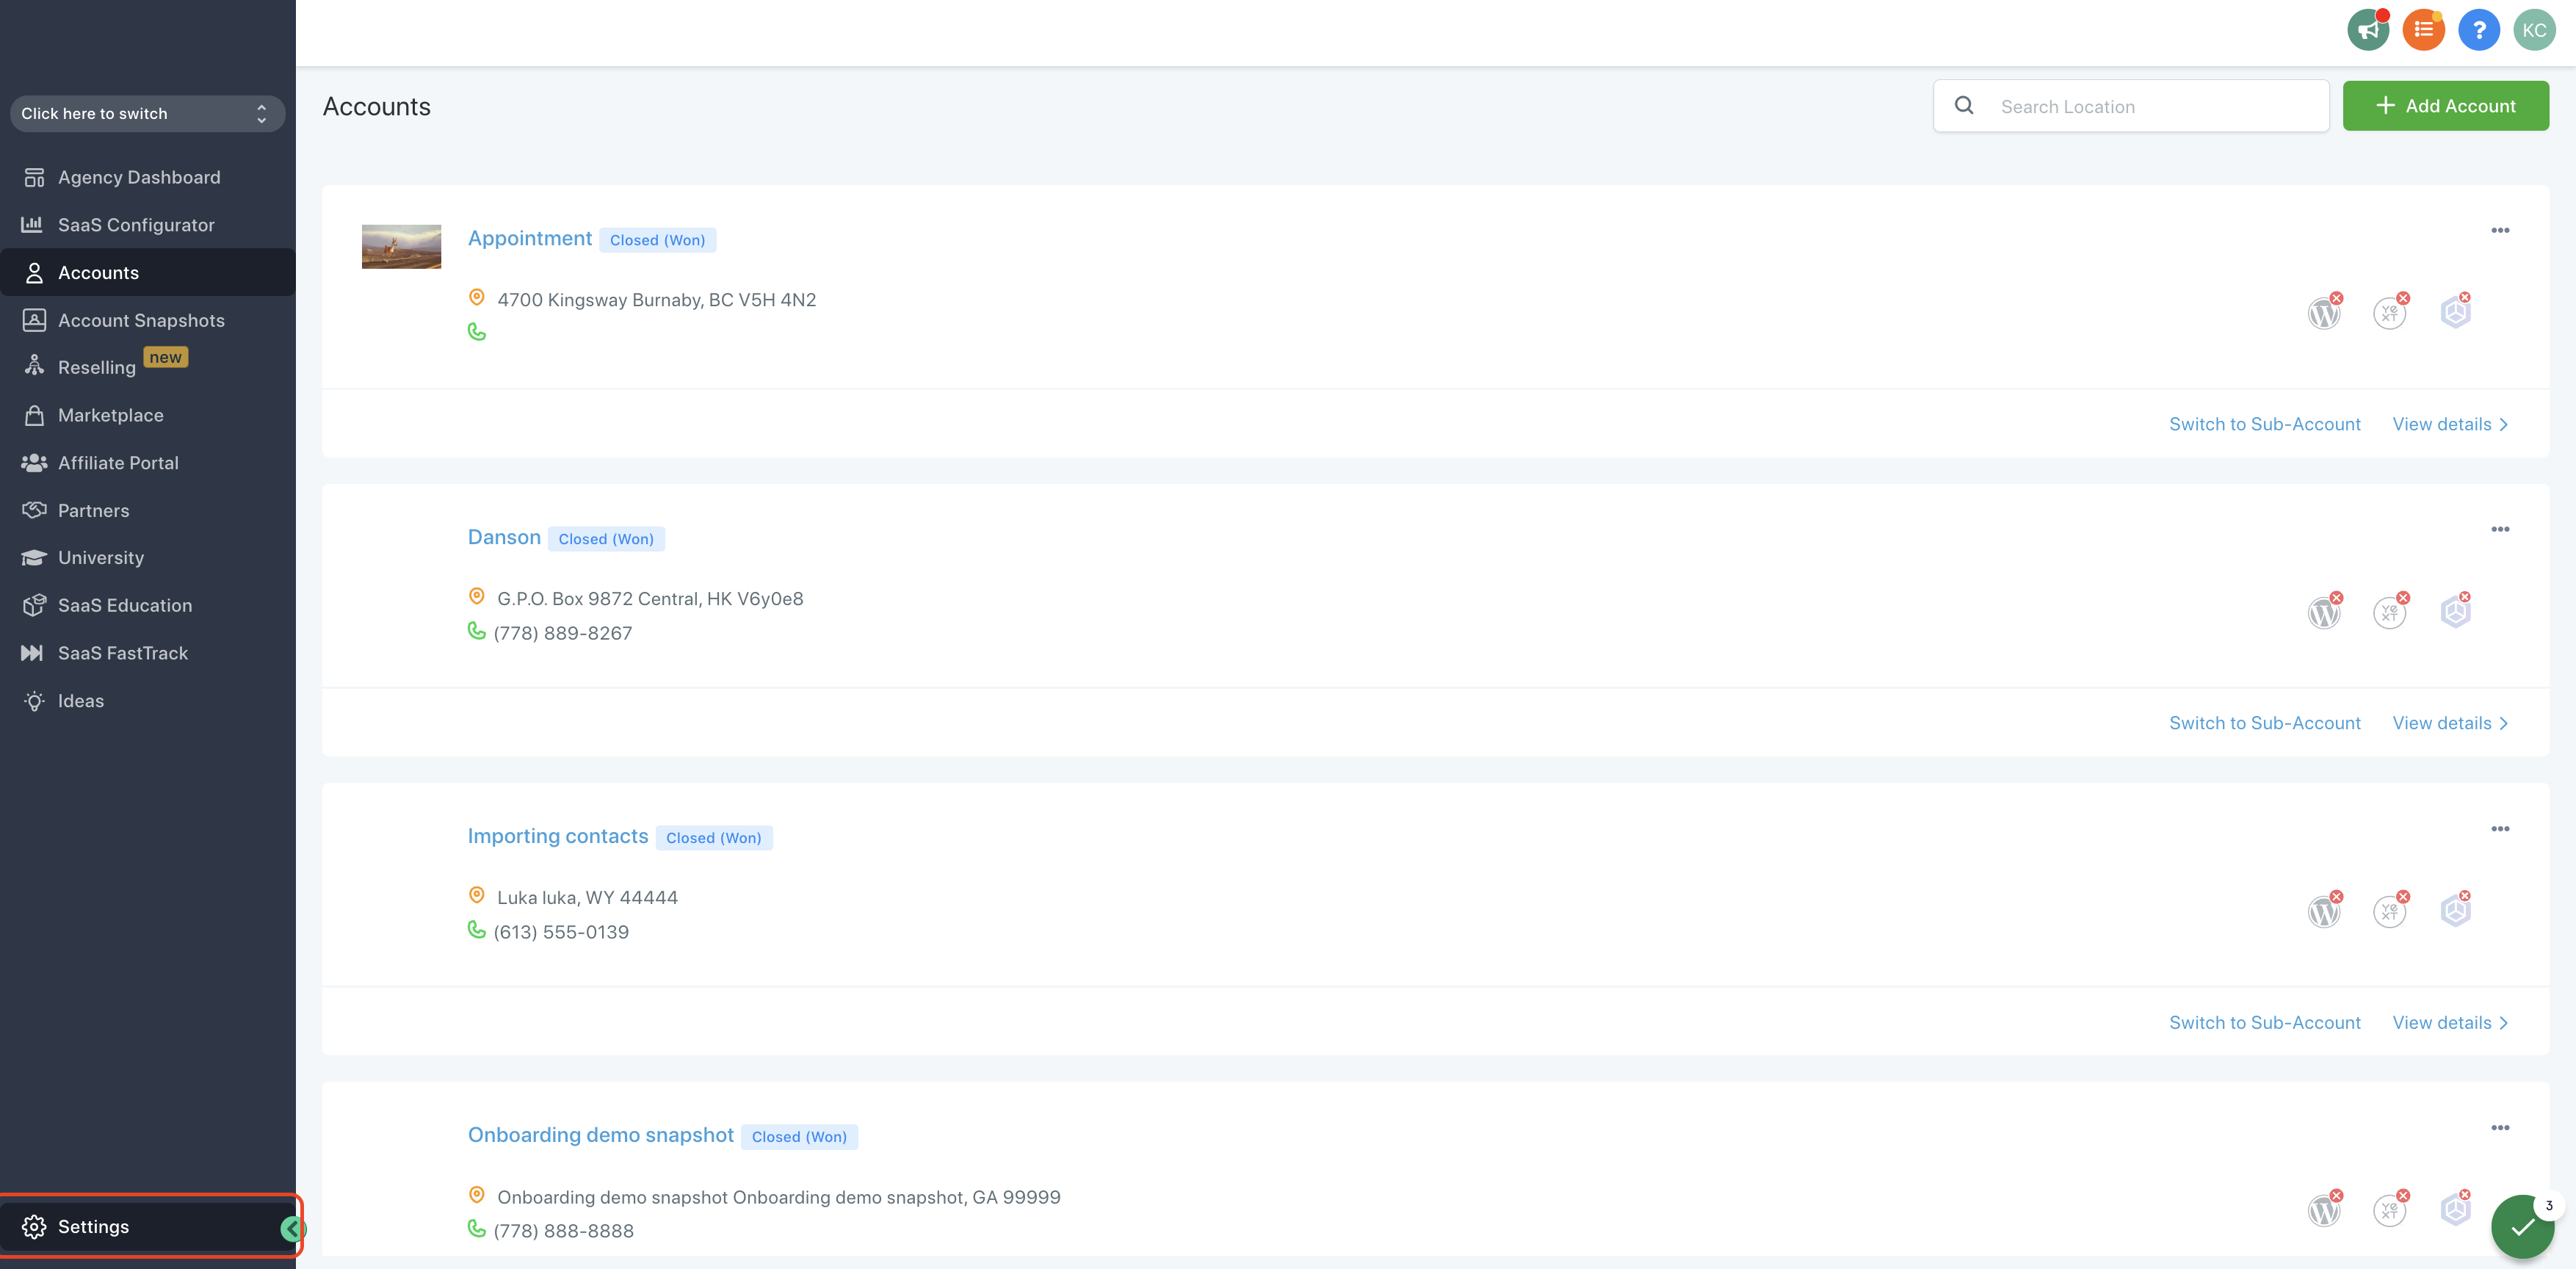Switch to Sub-Account for Danson

click(x=2264, y=723)
